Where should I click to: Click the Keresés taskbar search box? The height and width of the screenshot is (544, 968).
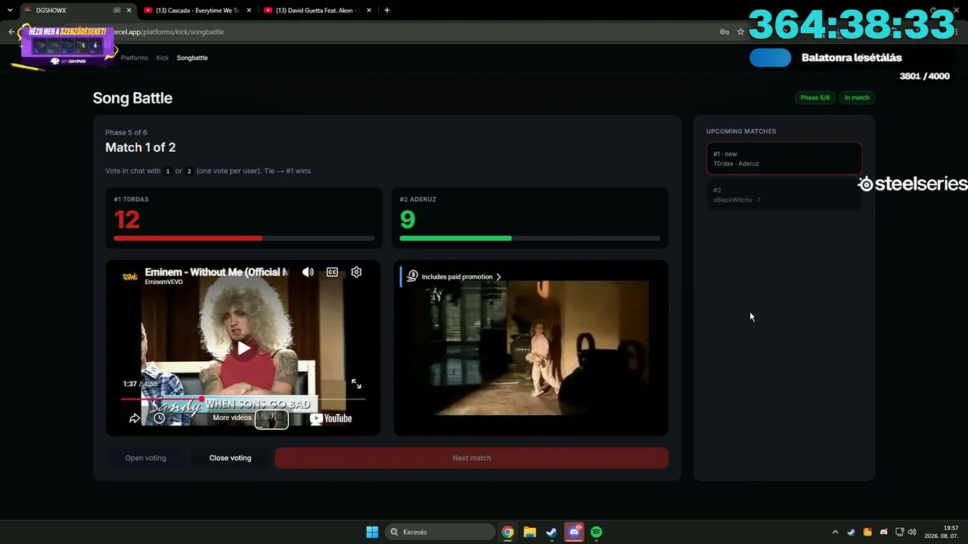(439, 532)
